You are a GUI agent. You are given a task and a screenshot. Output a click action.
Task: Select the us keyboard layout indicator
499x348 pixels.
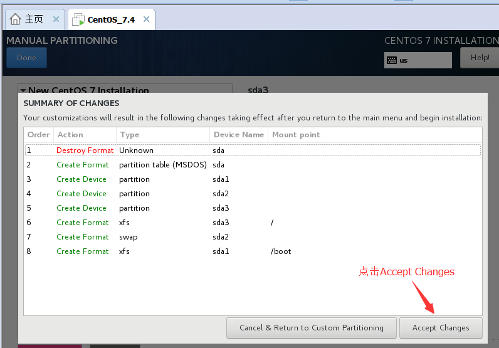[x=418, y=60]
